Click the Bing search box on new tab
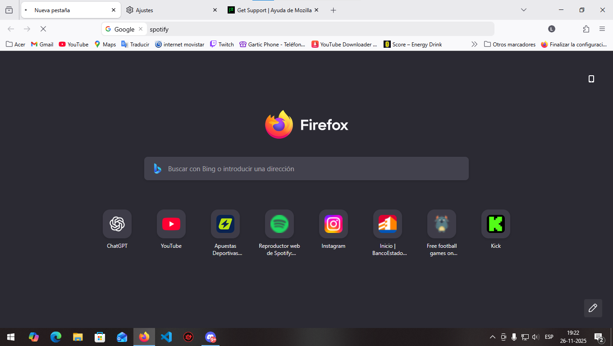The width and height of the screenshot is (613, 346). (x=306, y=168)
